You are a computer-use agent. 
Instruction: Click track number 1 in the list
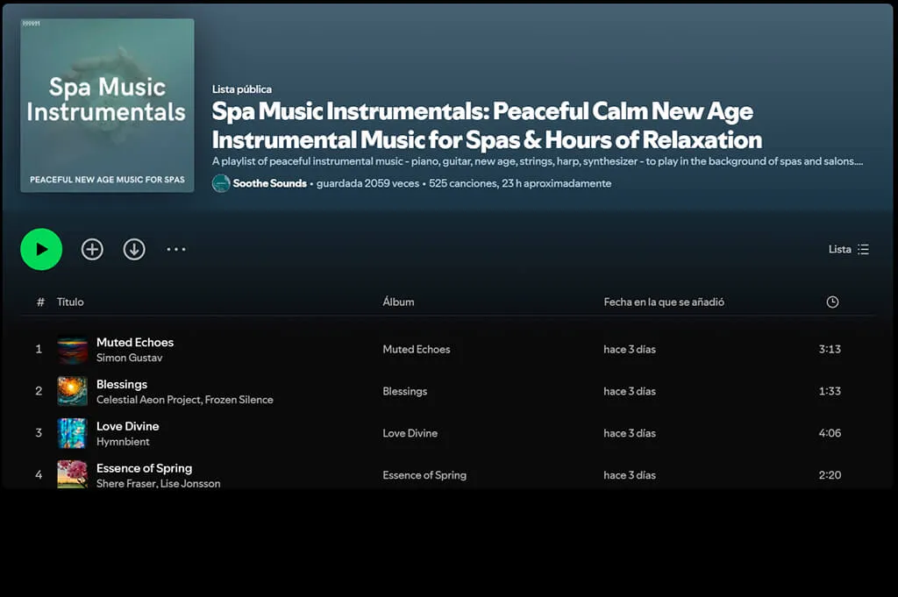[39, 349]
